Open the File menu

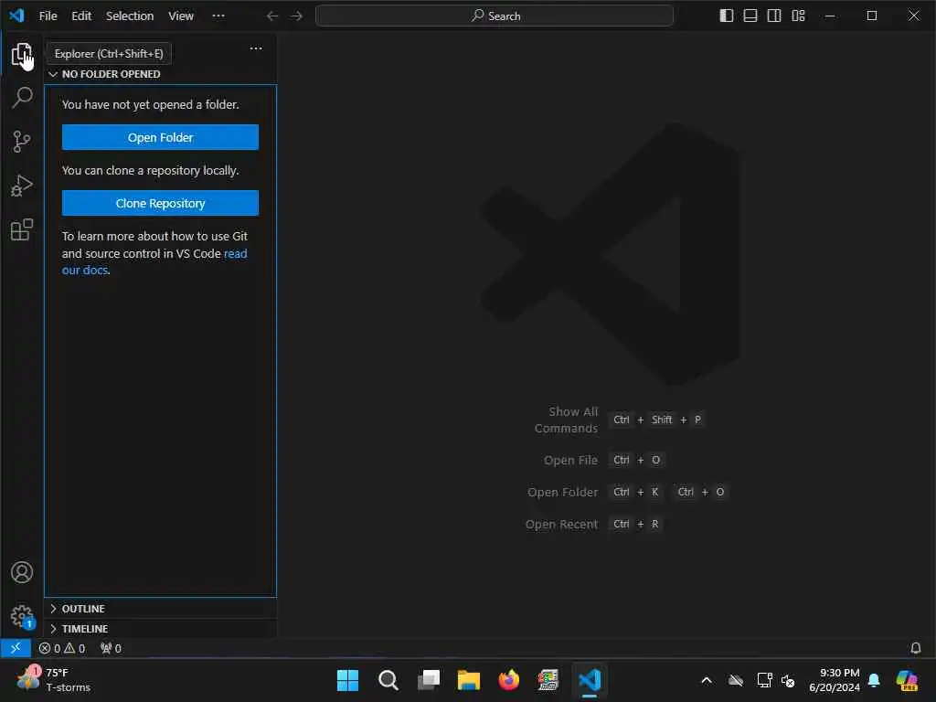coord(48,16)
